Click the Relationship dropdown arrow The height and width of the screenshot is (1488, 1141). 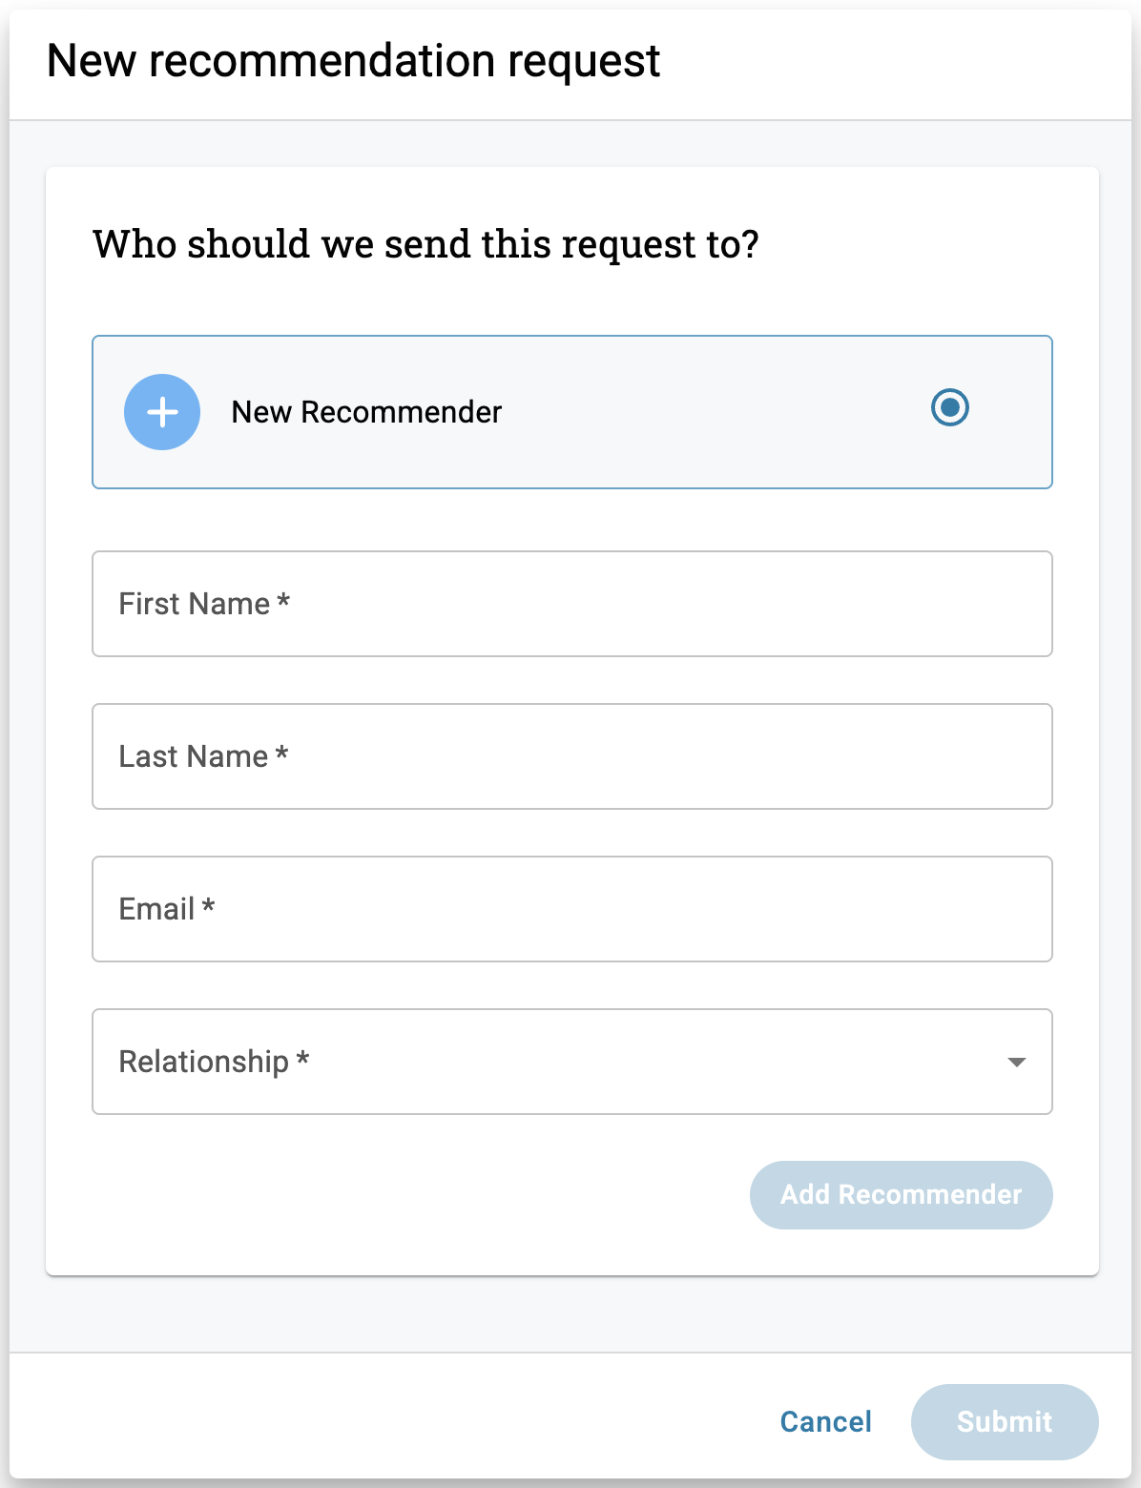(x=1016, y=1063)
